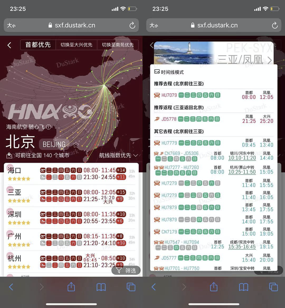Tap 广州 departure flight 08:15-11:35
The height and width of the screenshot is (308, 285).
tap(82, 236)
